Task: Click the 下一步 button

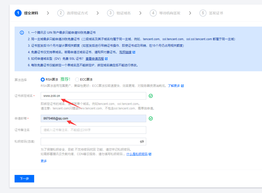Action: click(24, 178)
